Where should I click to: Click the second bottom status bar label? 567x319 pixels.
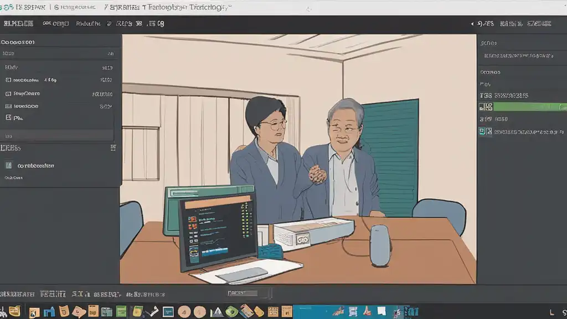tap(53, 294)
